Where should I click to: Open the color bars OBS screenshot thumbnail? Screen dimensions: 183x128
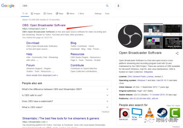[x=153, y=43]
